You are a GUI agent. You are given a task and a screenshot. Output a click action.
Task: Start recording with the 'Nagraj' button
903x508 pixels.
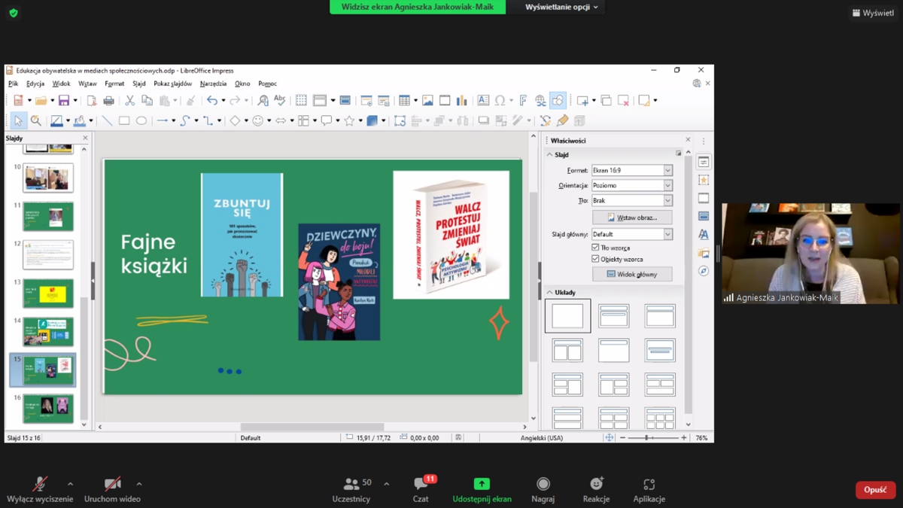click(543, 489)
